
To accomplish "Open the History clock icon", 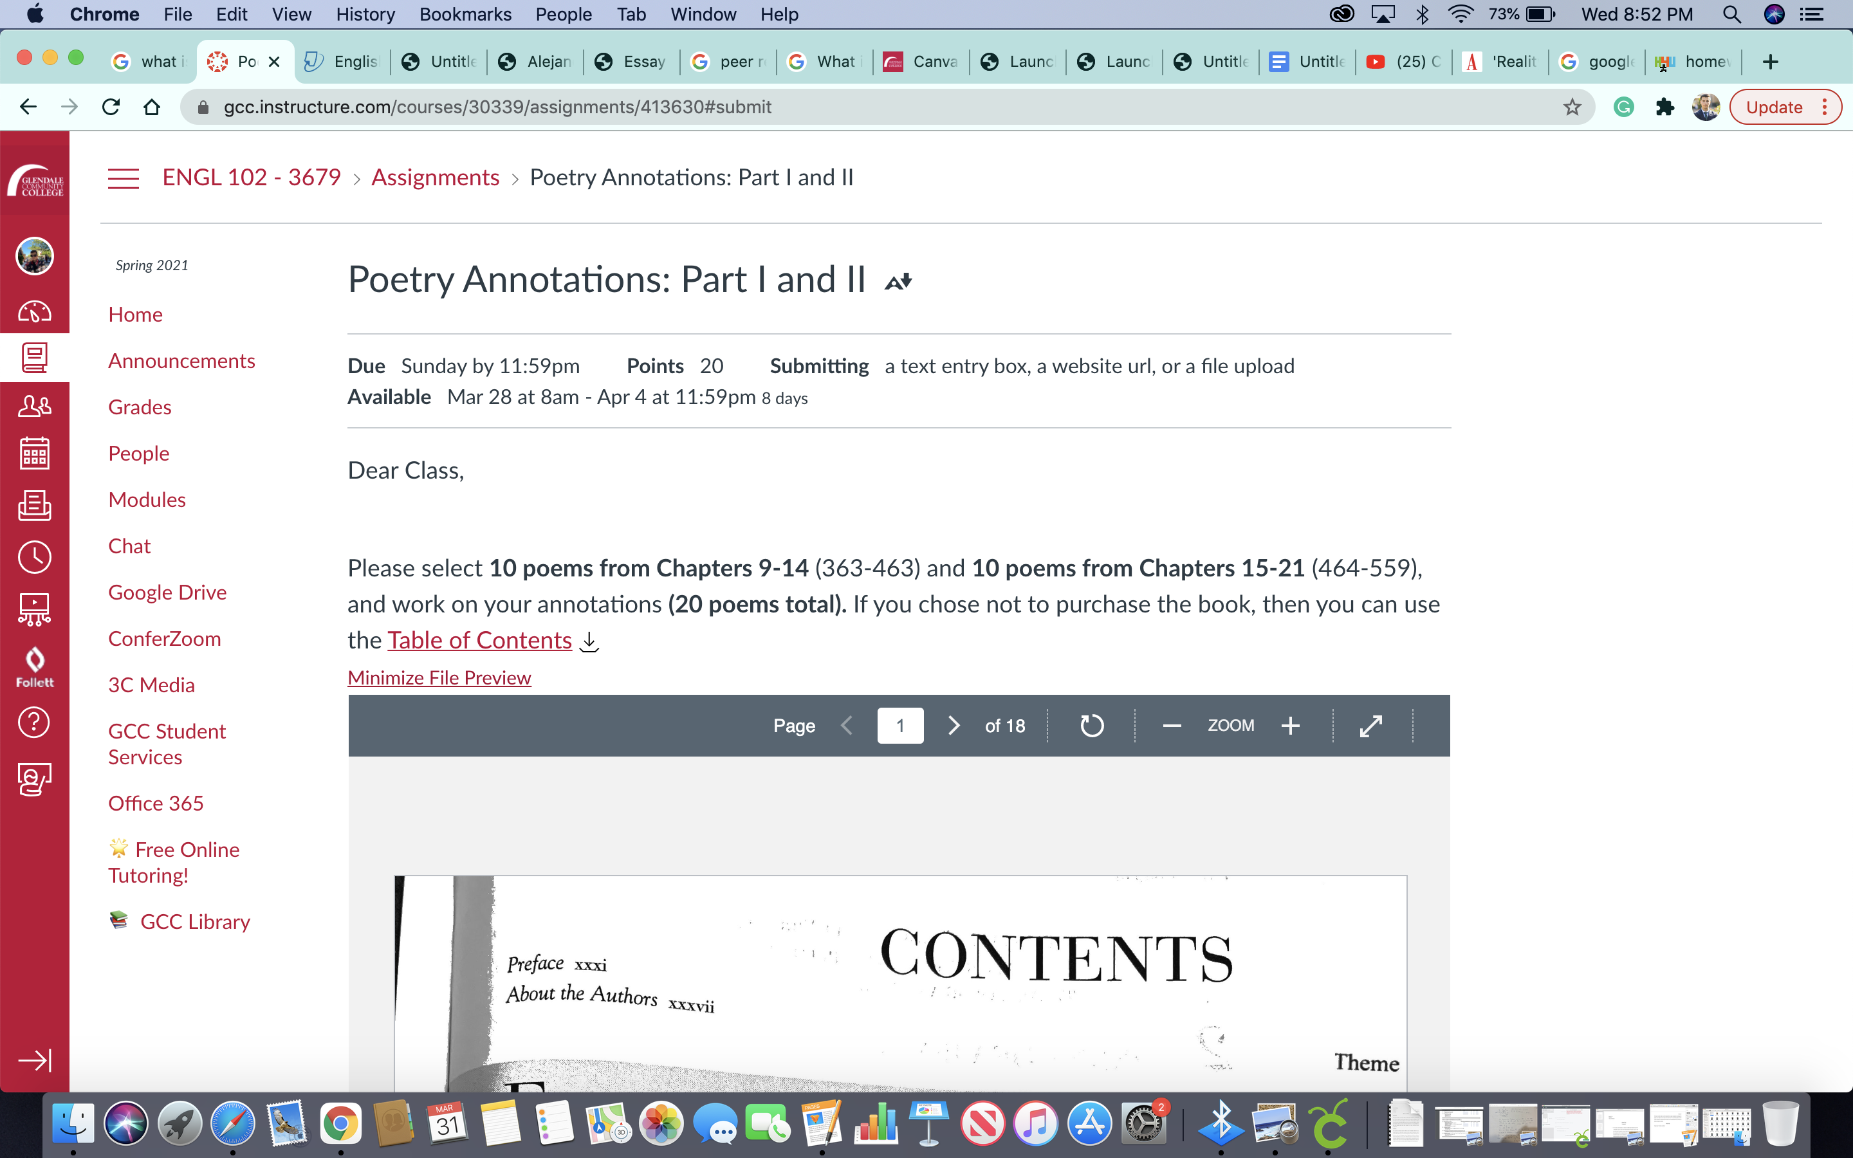I will pos(35,556).
